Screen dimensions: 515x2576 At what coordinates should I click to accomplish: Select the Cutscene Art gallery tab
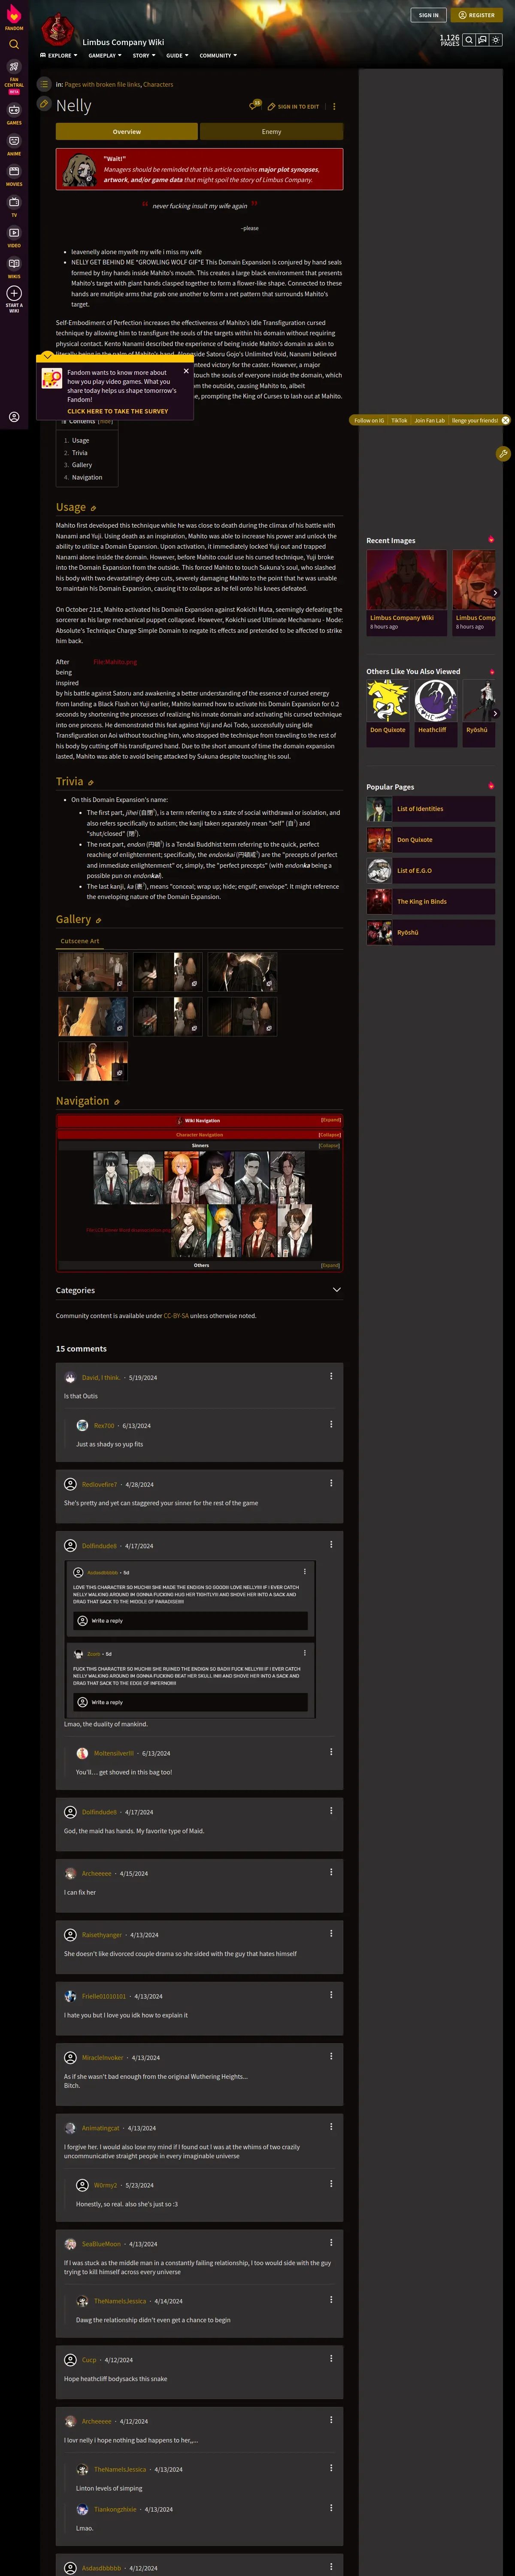click(80, 941)
